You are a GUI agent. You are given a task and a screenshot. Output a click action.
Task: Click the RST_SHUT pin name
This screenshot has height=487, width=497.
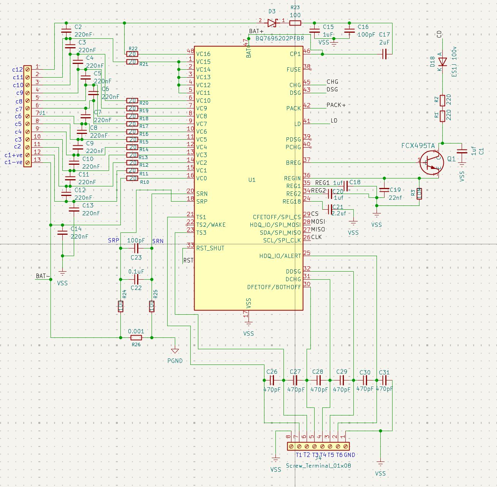coord(210,248)
